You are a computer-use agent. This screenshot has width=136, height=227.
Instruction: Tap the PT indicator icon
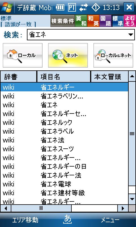coord(72,7)
